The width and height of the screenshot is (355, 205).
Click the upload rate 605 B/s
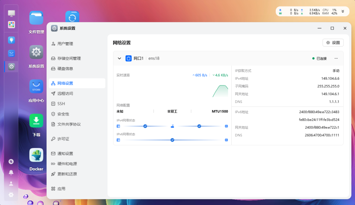200,75
